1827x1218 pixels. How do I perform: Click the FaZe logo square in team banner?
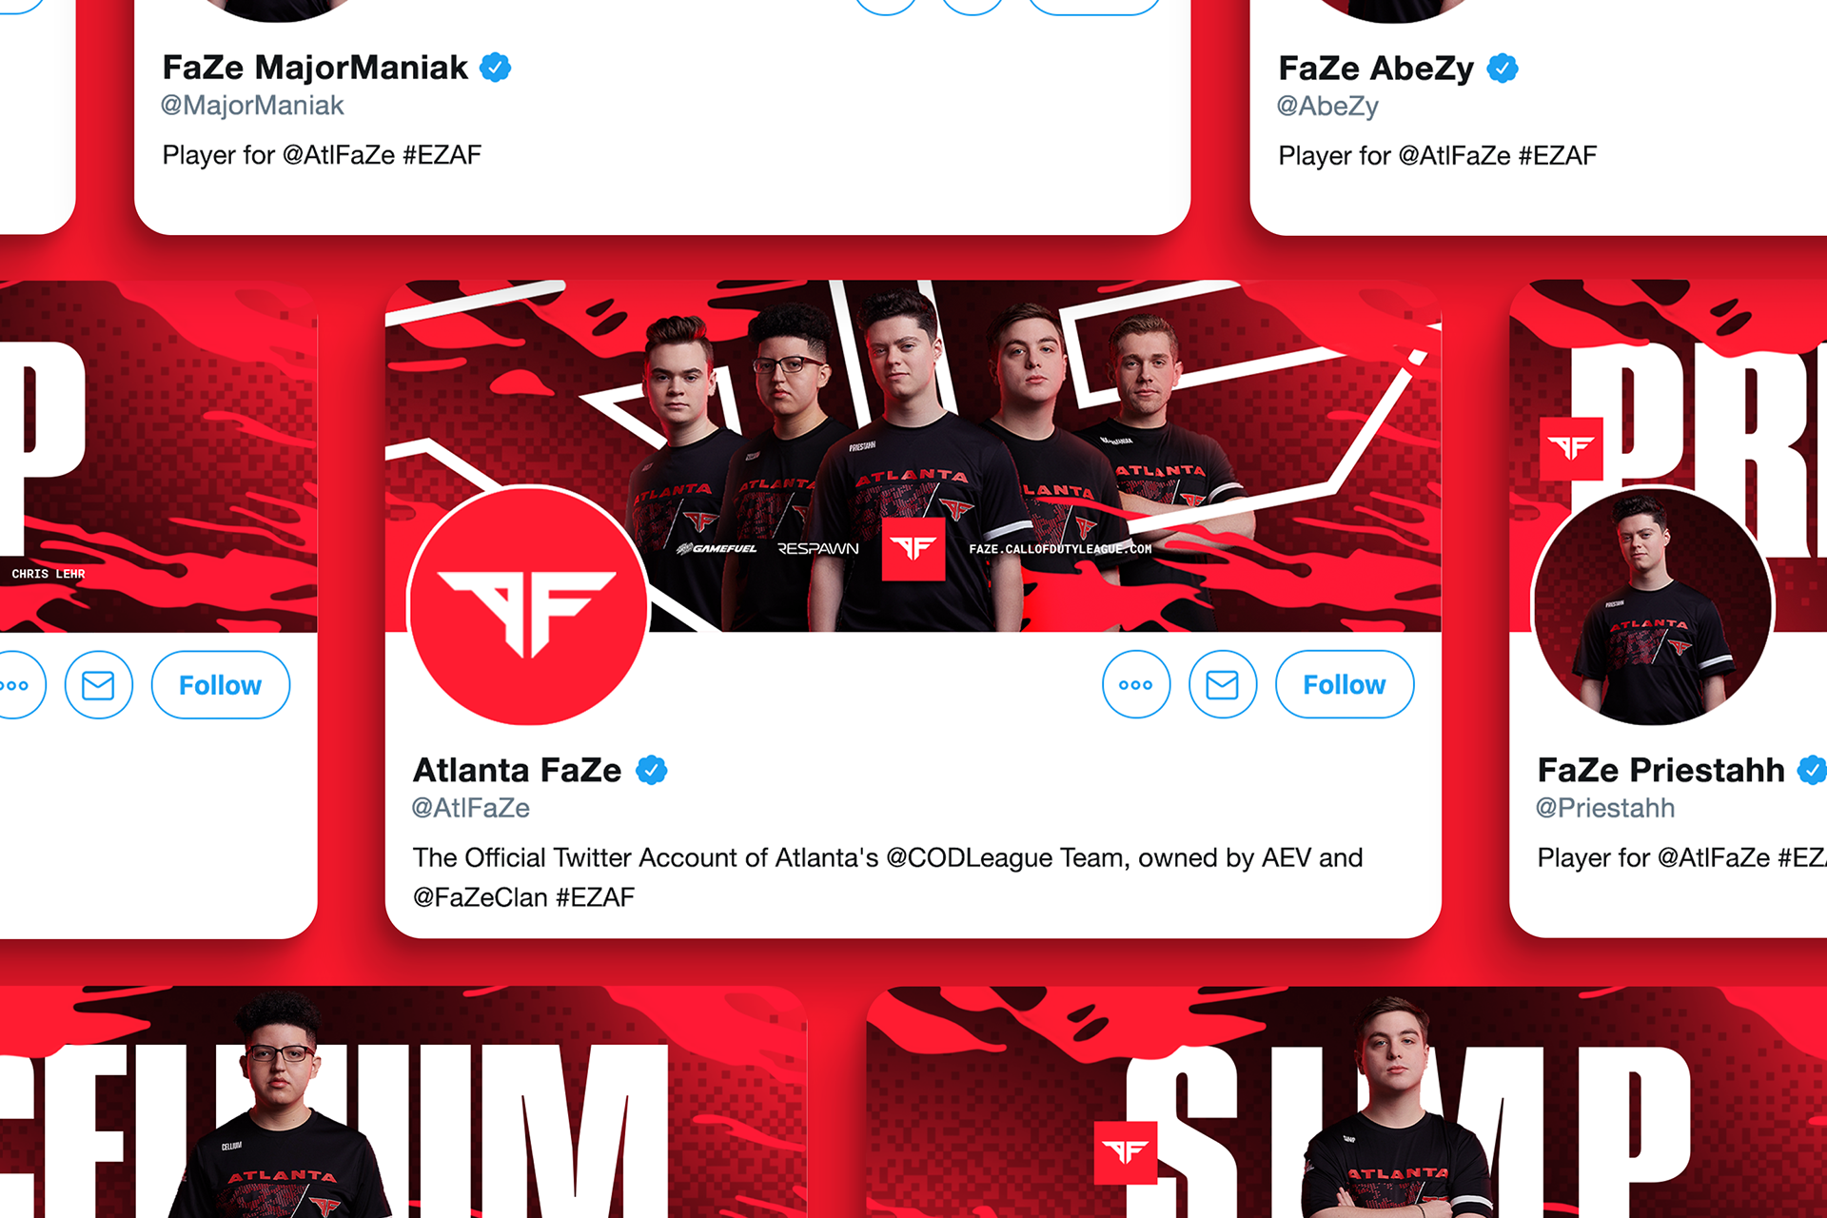913,549
